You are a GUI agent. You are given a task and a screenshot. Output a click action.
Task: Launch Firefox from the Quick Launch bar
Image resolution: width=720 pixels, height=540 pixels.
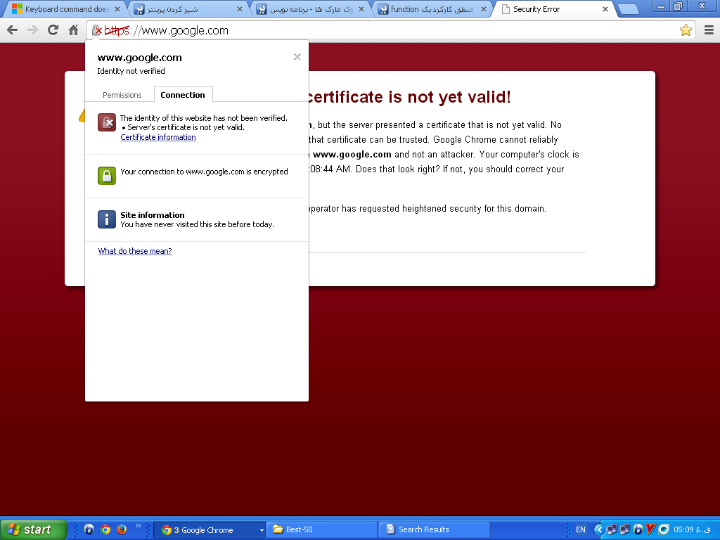point(122,529)
